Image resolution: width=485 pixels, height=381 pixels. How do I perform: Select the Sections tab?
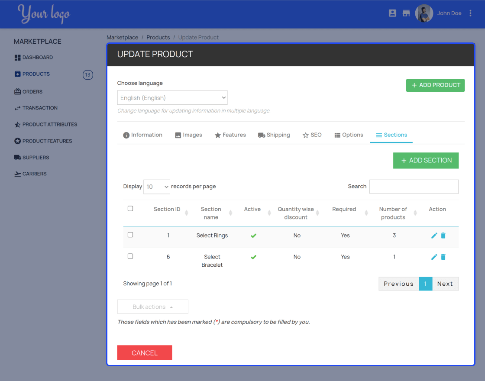[x=391, y=135]
